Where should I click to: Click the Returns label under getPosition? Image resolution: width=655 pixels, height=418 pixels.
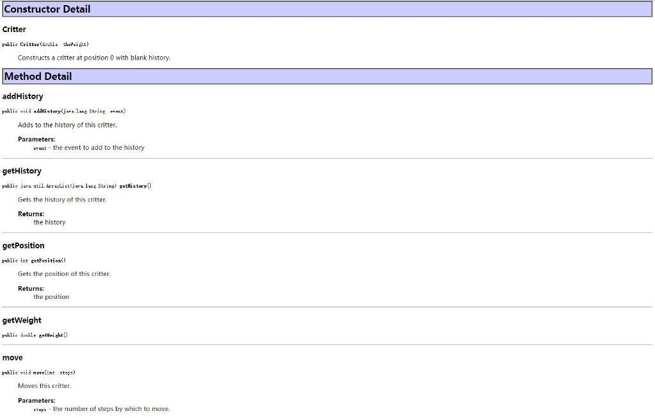tap(31, 289)
